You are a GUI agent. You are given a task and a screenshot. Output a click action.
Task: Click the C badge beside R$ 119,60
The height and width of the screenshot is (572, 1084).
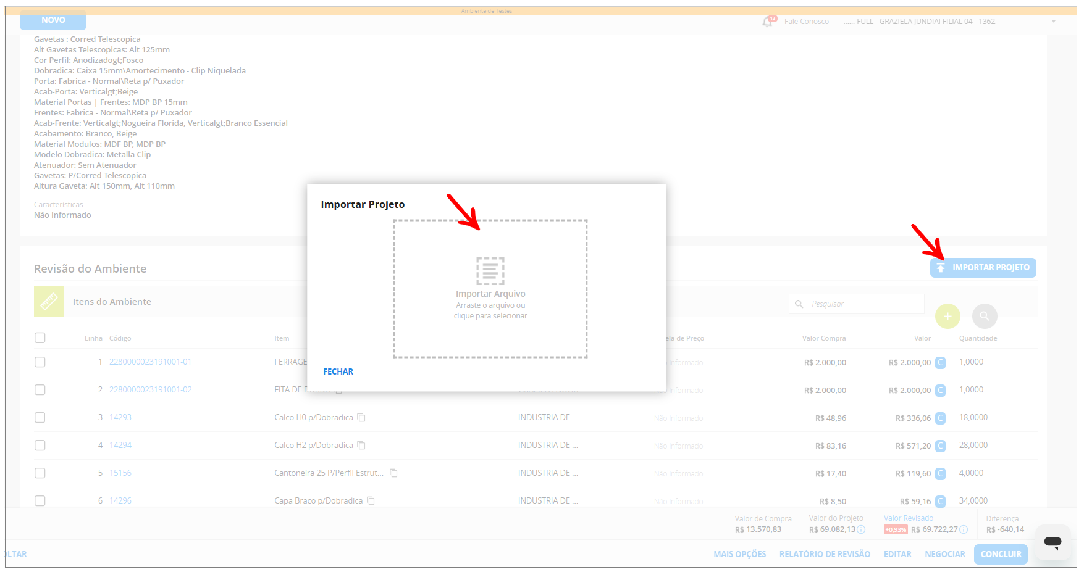(940, 473)
